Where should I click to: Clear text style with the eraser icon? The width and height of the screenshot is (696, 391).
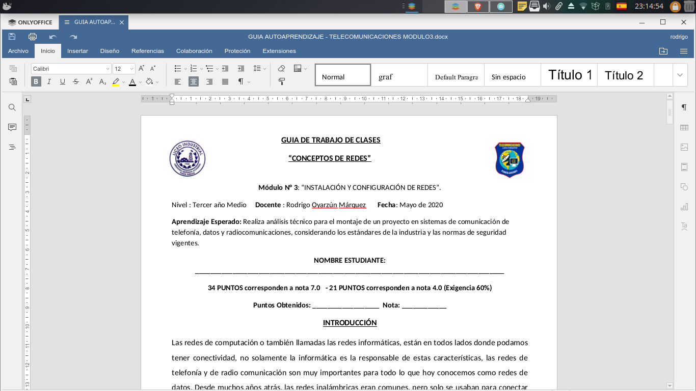(281, 68)
